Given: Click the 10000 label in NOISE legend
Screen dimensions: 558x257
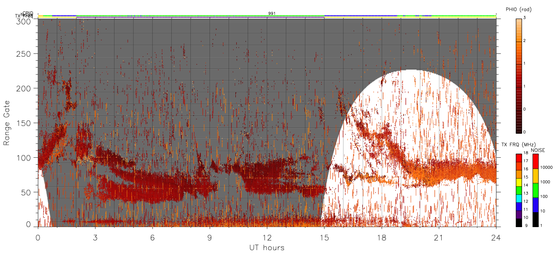Looking at the screenshot, I should pos(546,167).
